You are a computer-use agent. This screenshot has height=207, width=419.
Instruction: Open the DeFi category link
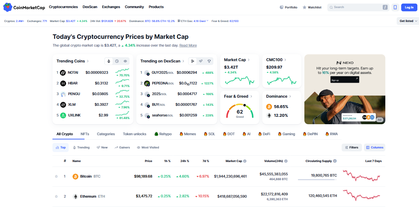(x=264, y=134)
